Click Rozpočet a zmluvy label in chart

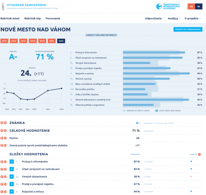pyautogui.click(x=84, y=74)
